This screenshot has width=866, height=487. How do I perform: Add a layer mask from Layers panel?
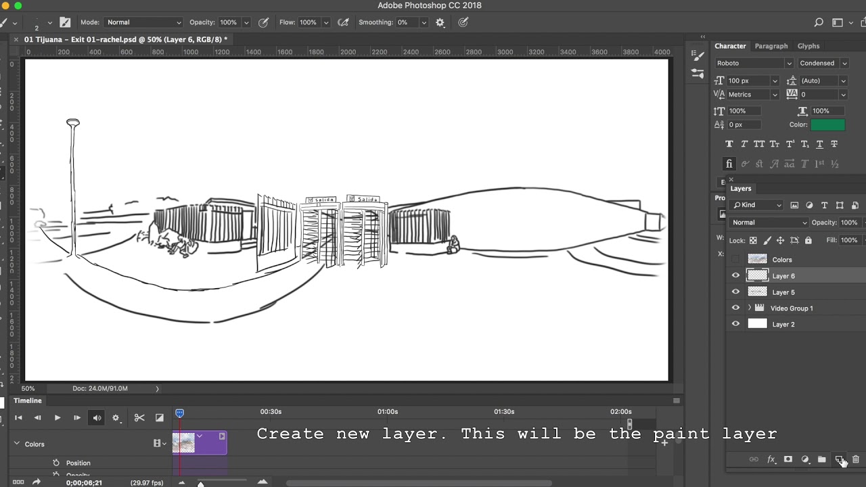788,459
